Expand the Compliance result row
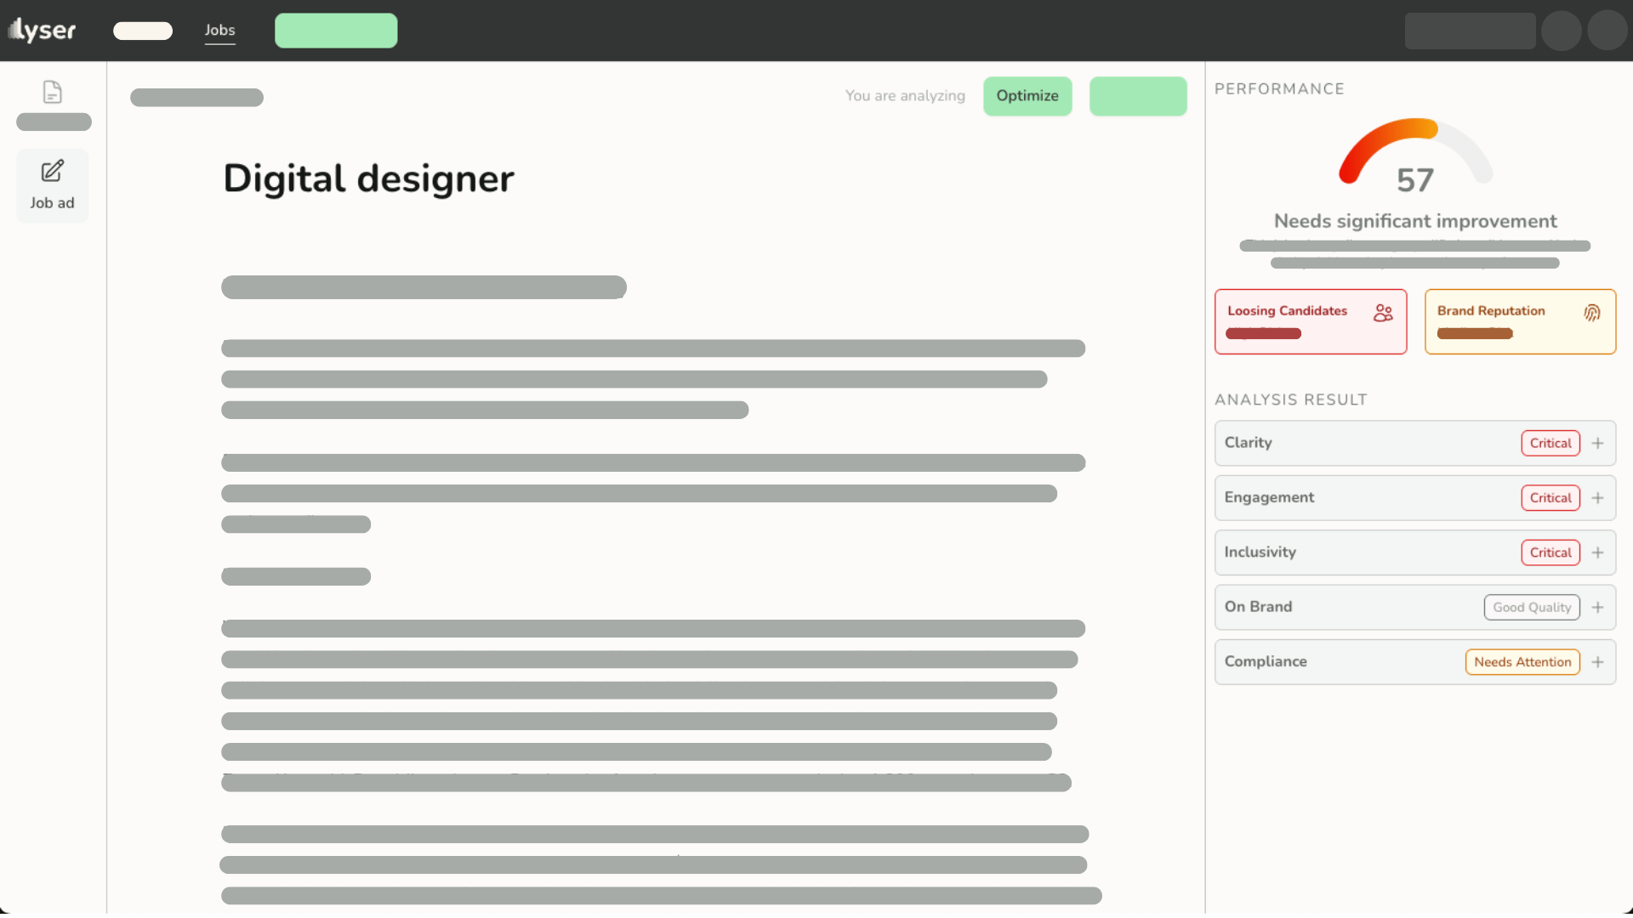Image resolution: width=1633 pixels, height=918 pixels. tap(1597, 662)
